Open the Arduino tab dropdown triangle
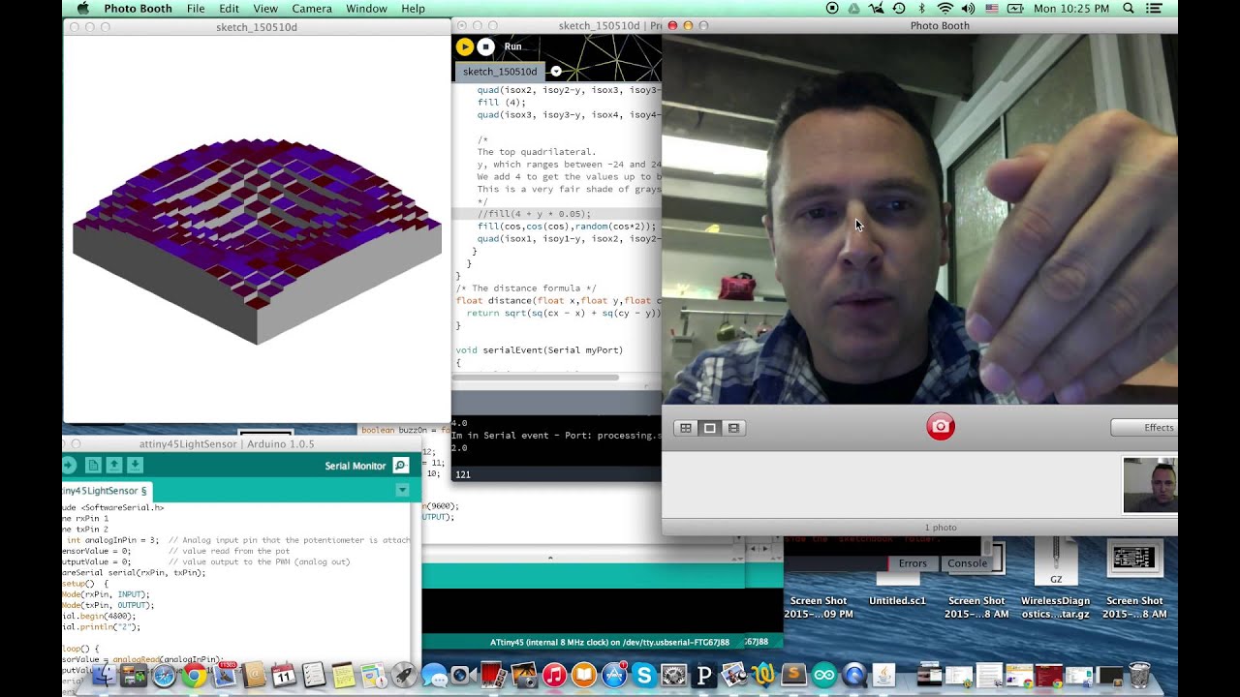The height and width of the screenshot is (697, 1240). (x=402, y=491)
